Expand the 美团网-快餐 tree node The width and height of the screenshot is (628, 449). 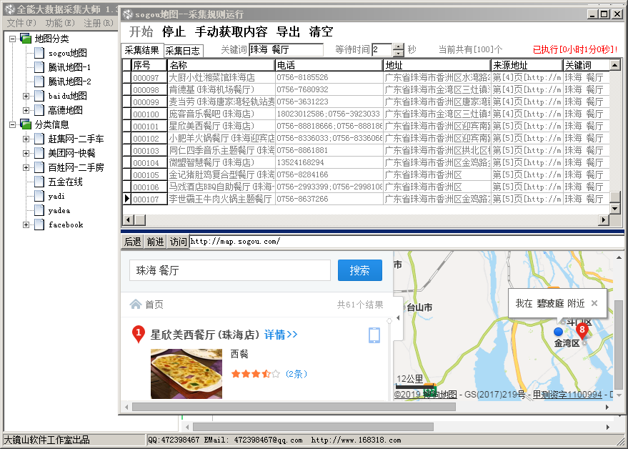click(x=26, y=153)
